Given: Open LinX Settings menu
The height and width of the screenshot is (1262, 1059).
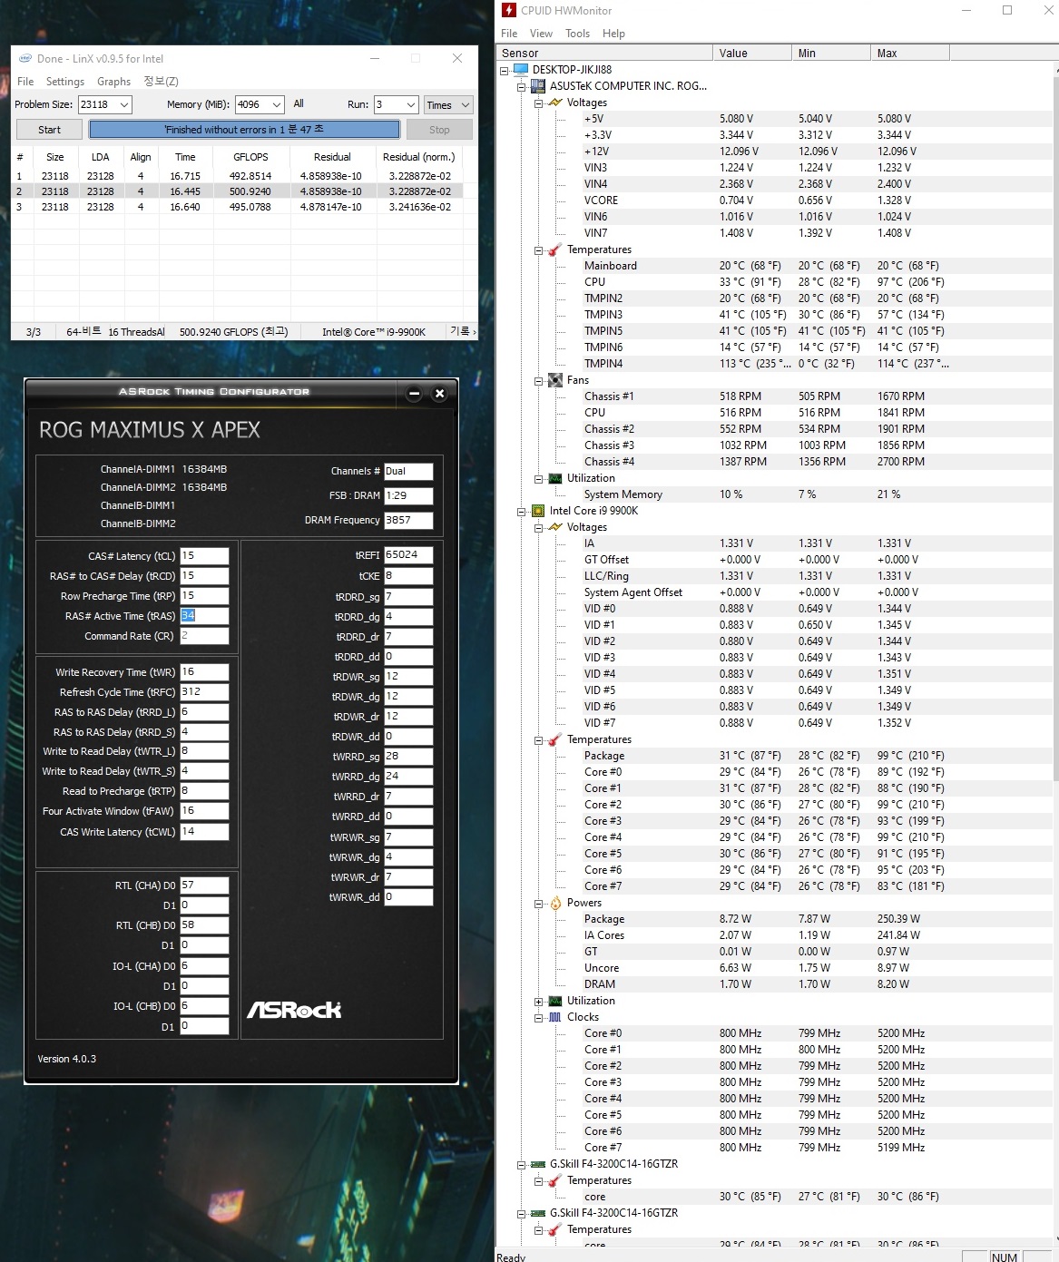Looking at the screenshot, I should 65,82.
